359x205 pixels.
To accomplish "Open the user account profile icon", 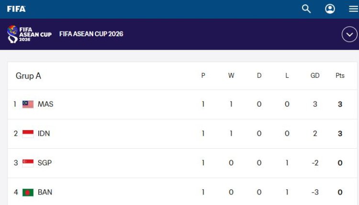I will [330, 9].
